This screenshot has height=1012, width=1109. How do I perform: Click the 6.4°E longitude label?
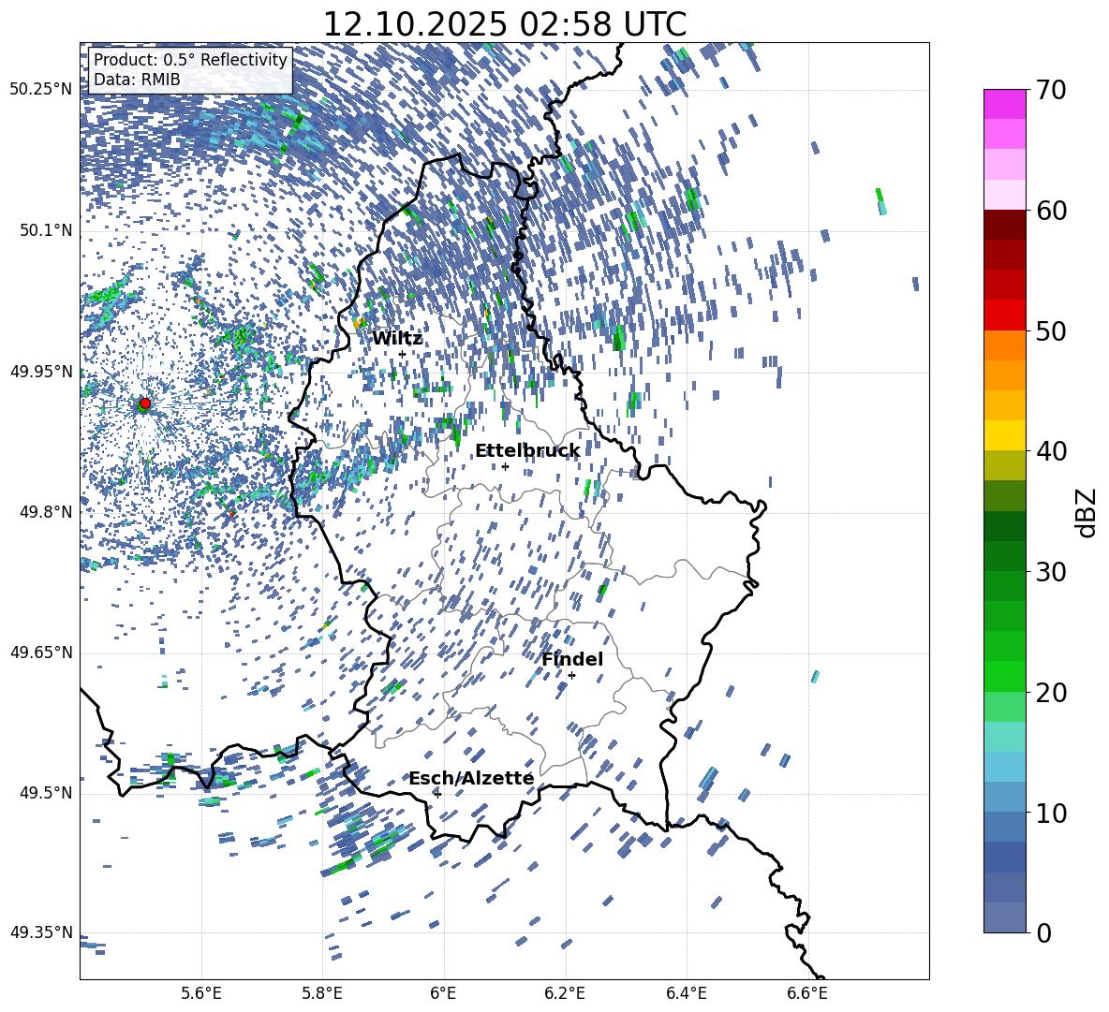coord(686,993)
